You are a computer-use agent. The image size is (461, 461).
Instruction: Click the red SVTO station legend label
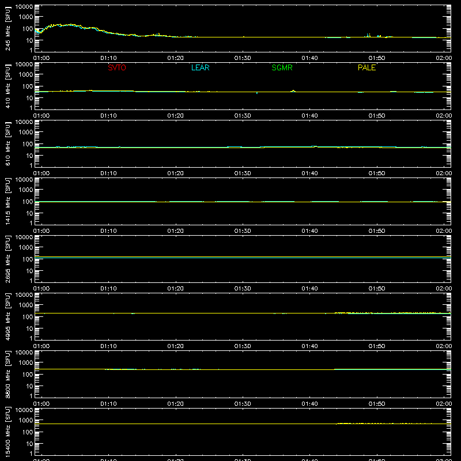(117, 67)
